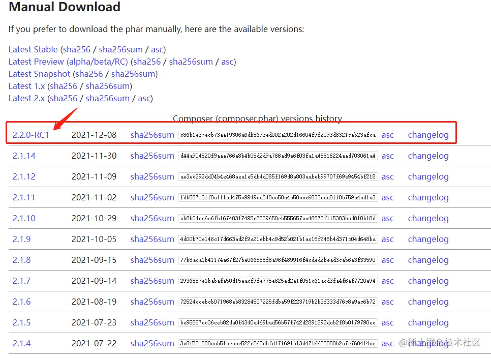Download Composer version 2.1.11

pos(24,198)
